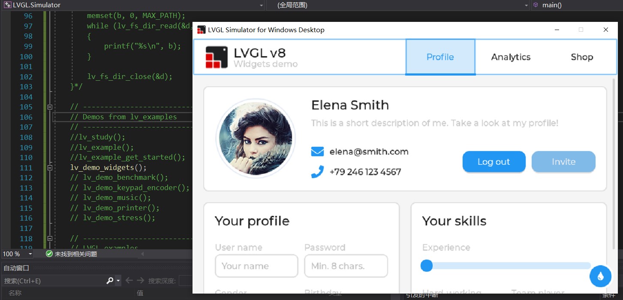Open the search options dropdown arrow

118,281
